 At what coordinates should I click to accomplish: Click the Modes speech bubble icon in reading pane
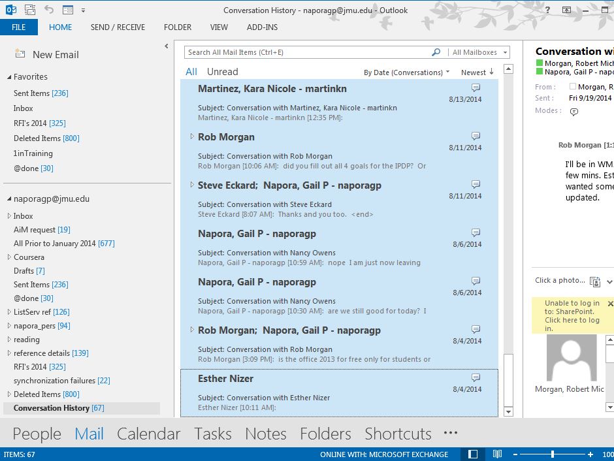574,112
